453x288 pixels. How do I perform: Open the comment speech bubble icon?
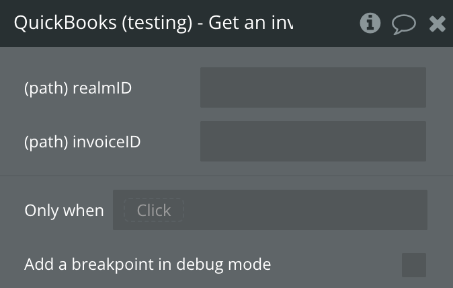403,24
